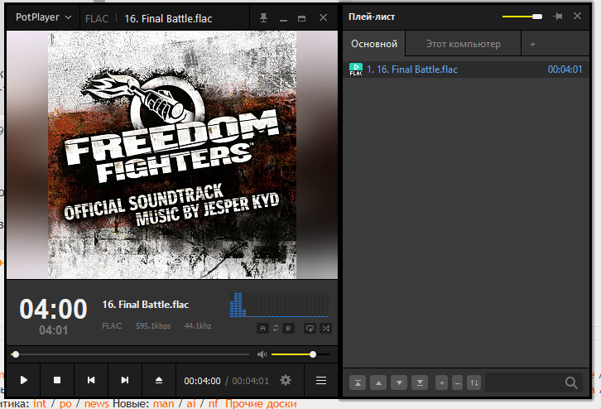This screenshot has width=601, height=409.
Task: Click the audio spectrum visualizer
Action: [x=279, y=306]
